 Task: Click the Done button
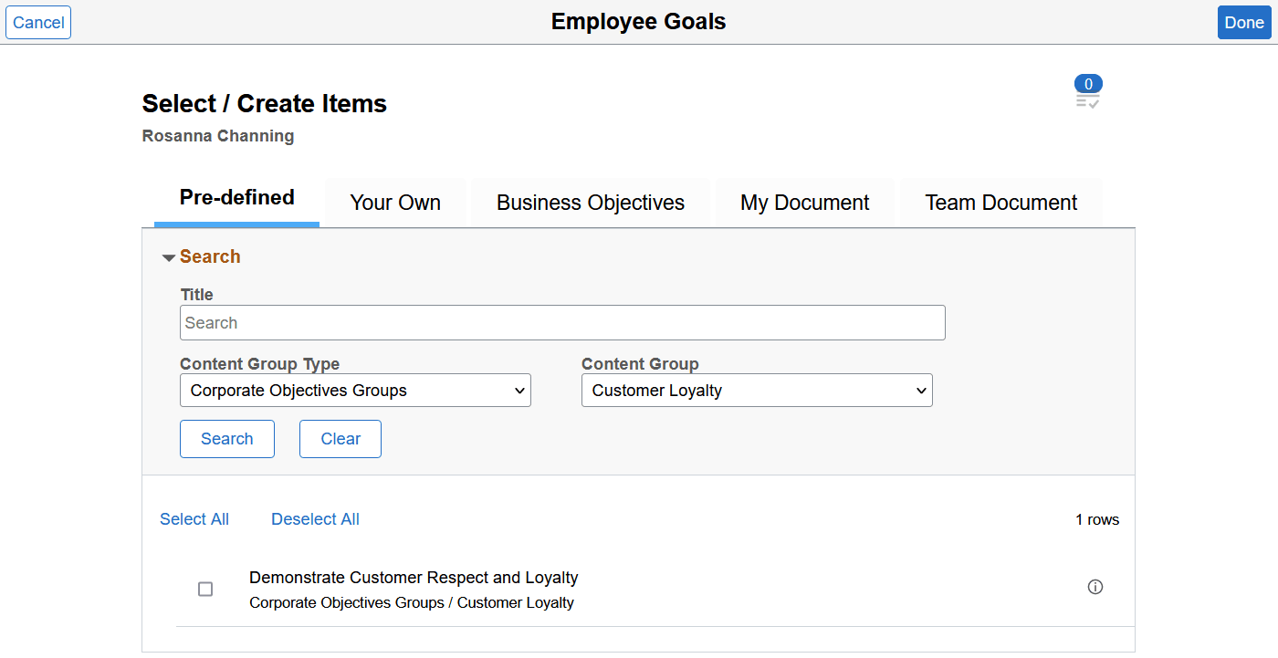click(x=1243, y=23)
